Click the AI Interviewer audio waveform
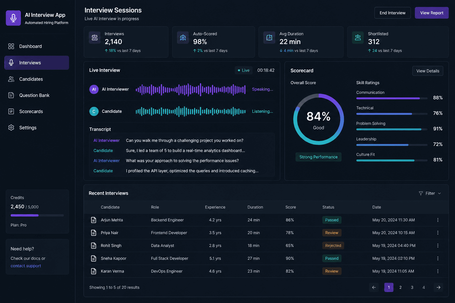The height and width of the screenshot is (303, 455). [190, 89]
